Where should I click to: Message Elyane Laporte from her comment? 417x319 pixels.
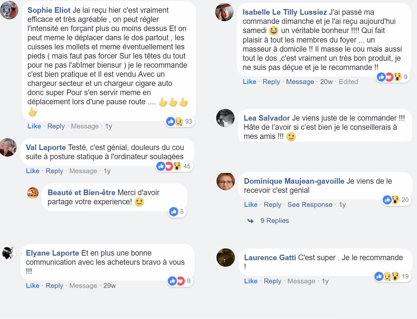pyautogui.click(x=83, y=286)
